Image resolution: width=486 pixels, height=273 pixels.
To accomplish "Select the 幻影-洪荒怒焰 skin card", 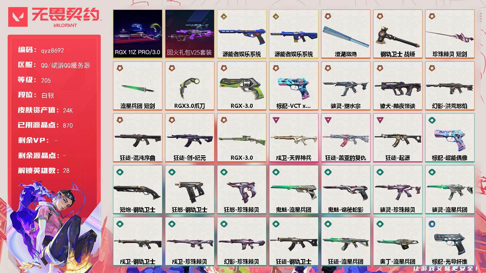I will [450, 86].
